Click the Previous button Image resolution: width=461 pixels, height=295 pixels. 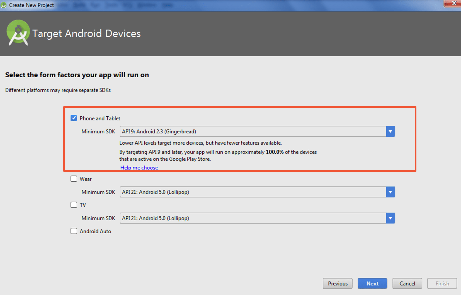point(338,283)
